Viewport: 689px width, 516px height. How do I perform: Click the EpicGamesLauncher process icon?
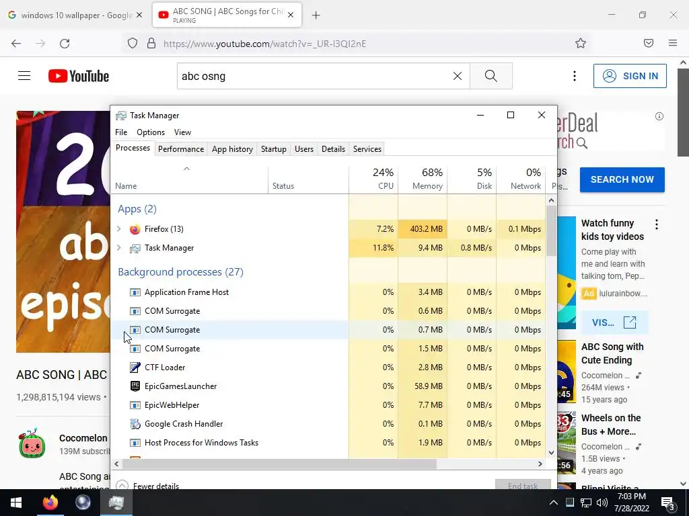coord(135,386)
